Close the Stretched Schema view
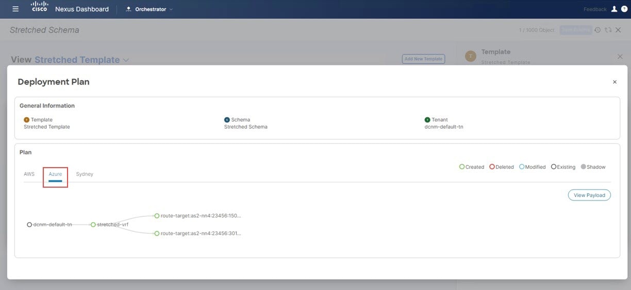Screen dimensions: 631x290 pyautogui.click(x=619, y=30)
